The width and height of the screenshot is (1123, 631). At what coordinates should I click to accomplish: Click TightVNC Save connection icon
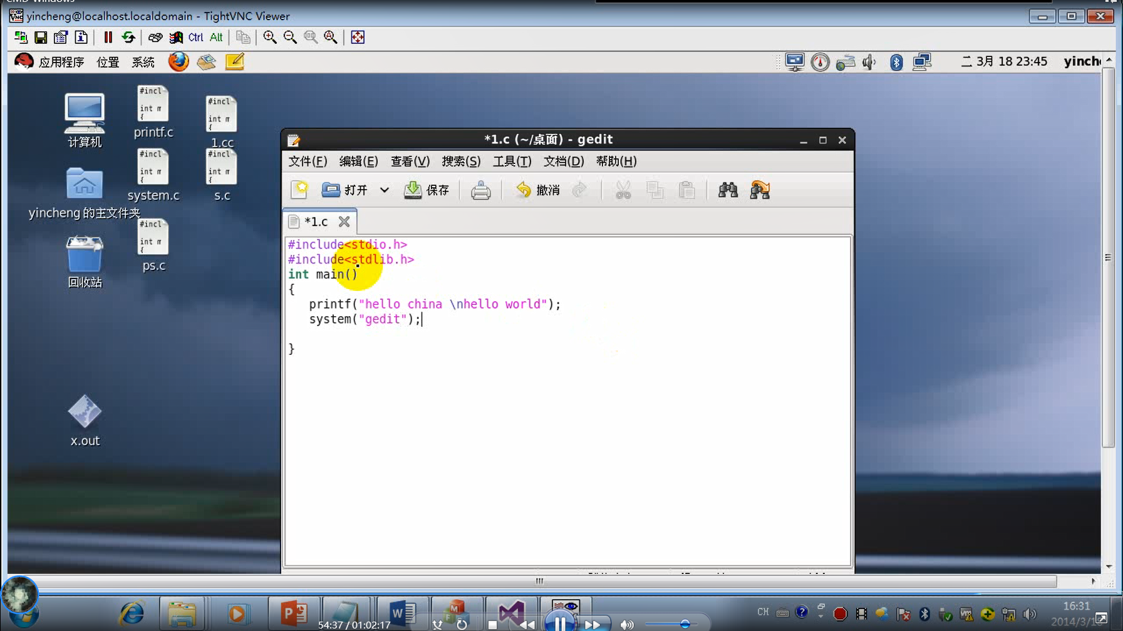coord(41,38)
